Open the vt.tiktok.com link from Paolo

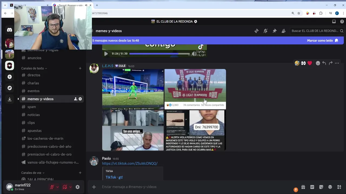(x=129, y=164)
